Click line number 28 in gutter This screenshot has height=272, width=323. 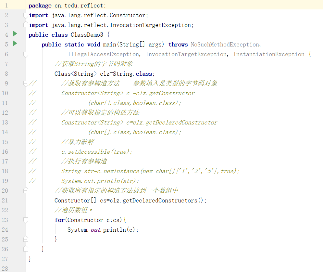5,269
